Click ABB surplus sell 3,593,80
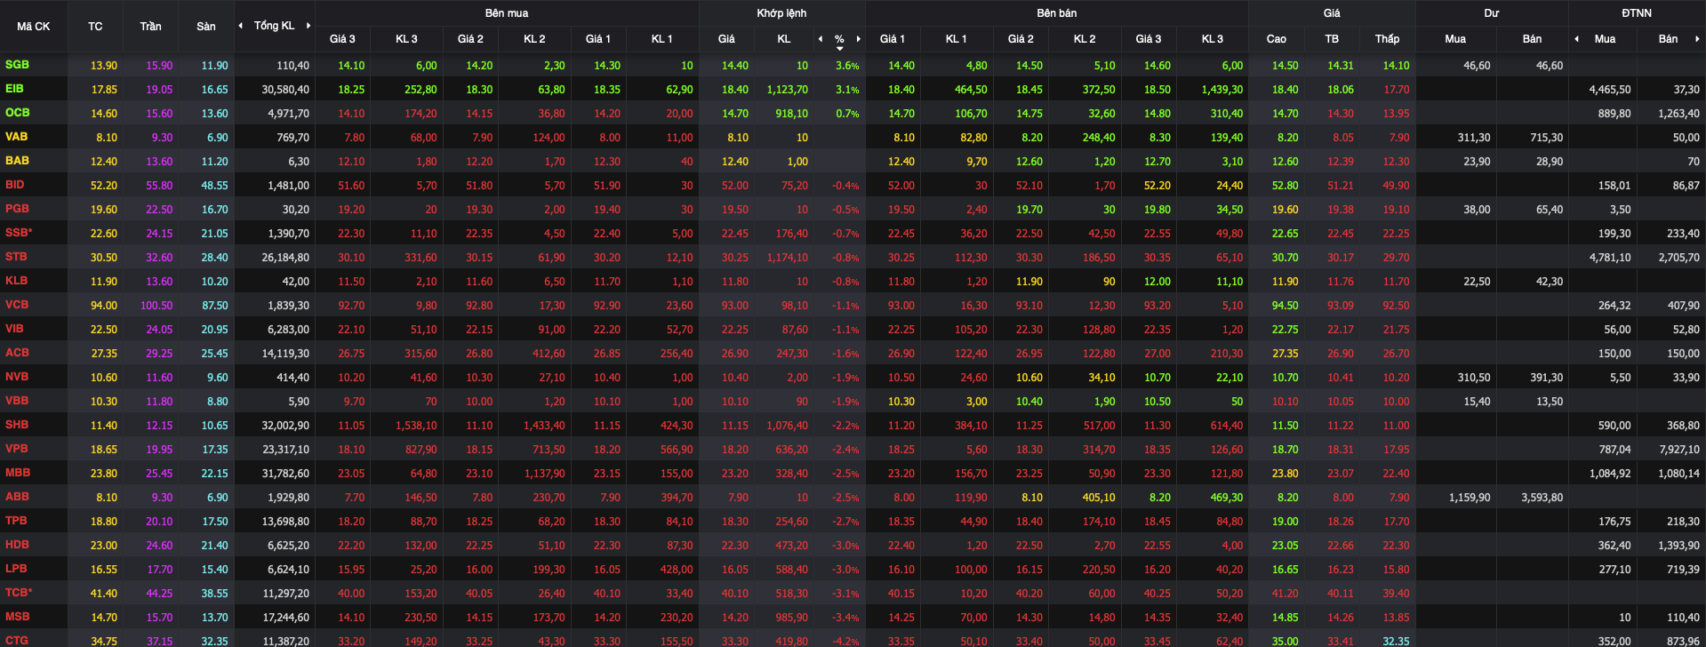Screen dimensions: 1706x647 click(1542, 498)
